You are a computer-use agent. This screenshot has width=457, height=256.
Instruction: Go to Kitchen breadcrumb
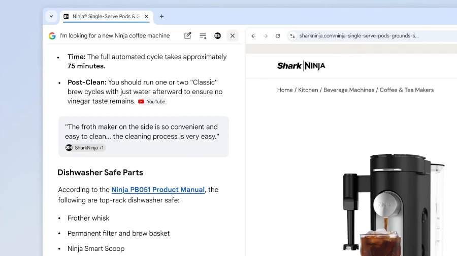pos(308,90)
